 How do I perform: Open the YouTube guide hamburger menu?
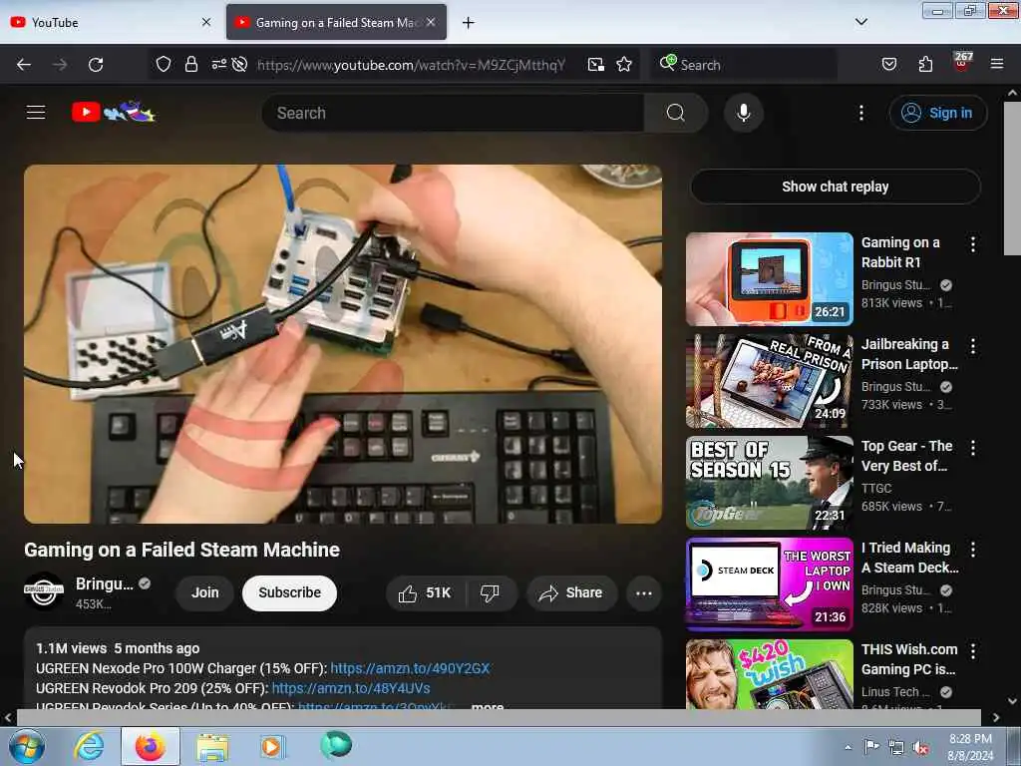[x=36, y=113]
